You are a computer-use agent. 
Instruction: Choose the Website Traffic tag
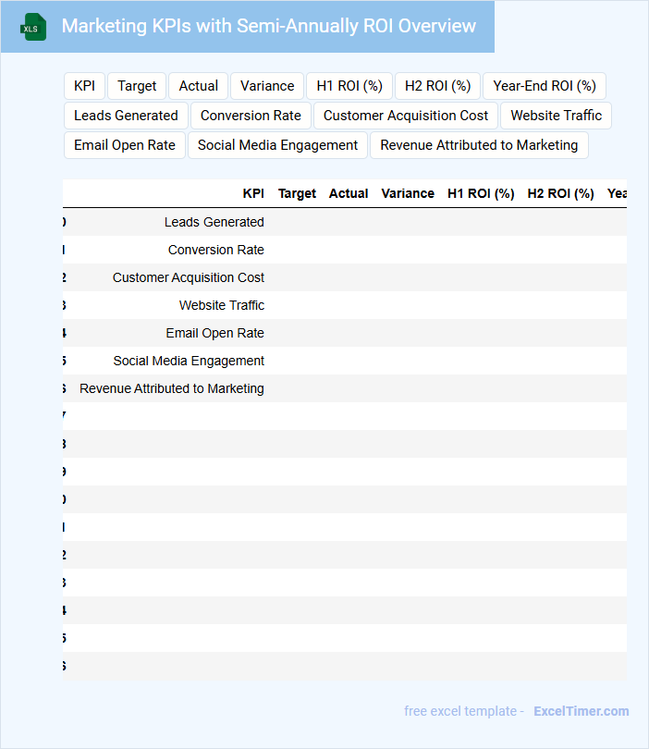coord(556,116)
